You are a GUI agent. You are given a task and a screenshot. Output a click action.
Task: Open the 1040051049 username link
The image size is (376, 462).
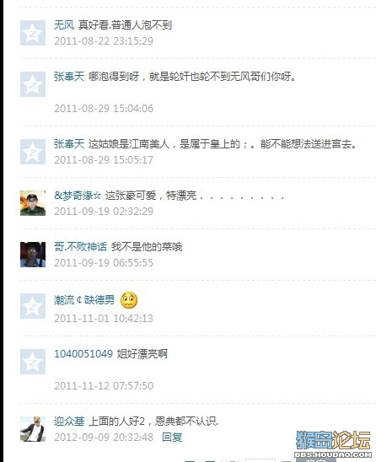click(83, 353)
